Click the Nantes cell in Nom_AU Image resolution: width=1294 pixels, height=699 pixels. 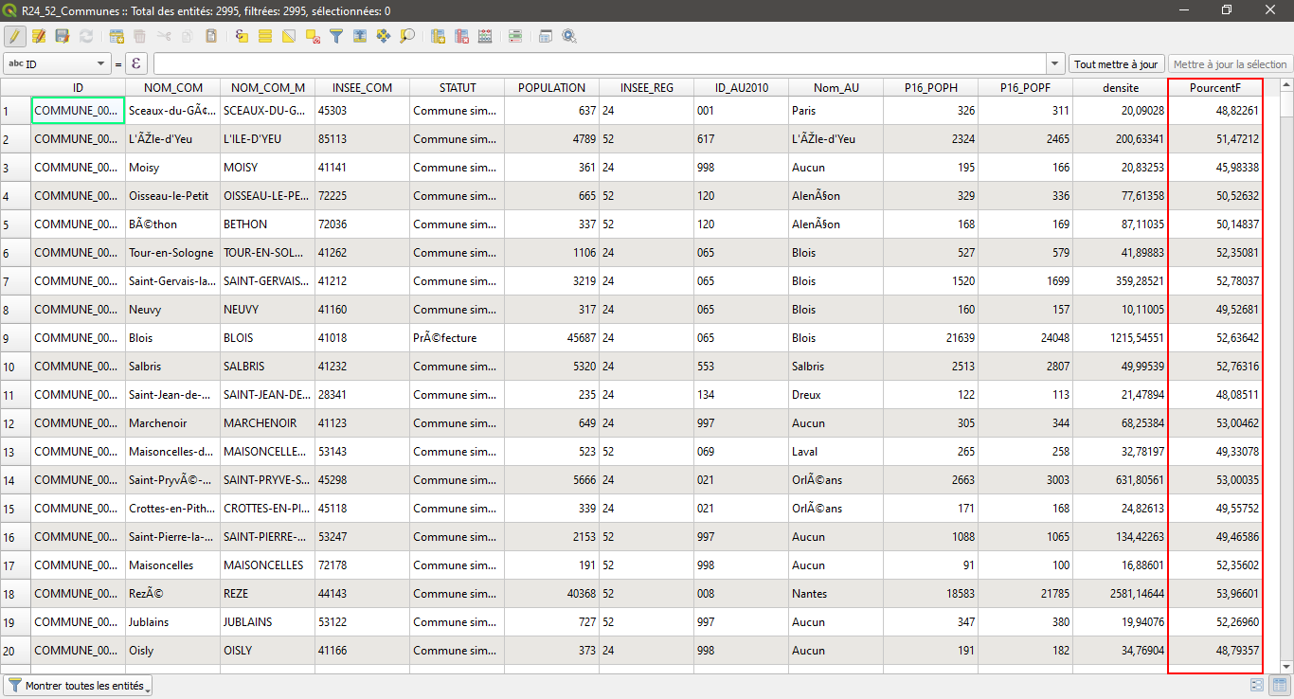pyautogui.click(x=836, y=594)
